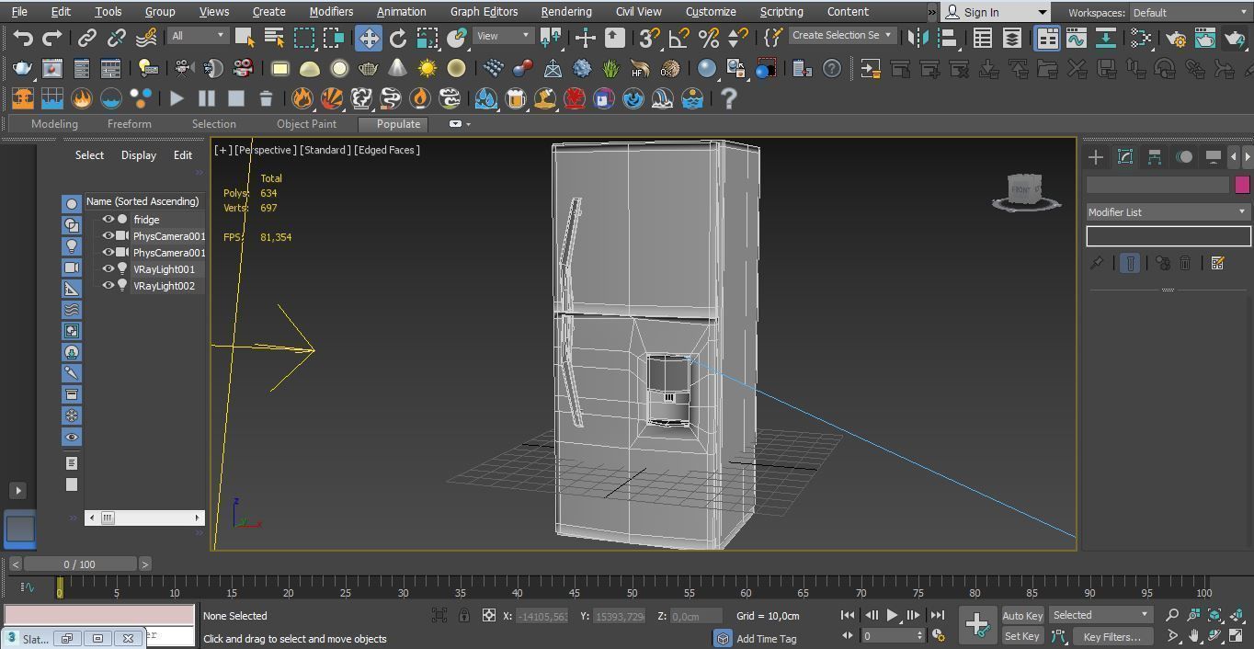Image resolution: width=1254 pixels, height=649 pixels.
Task: Go to the animation end frame
Action: tap(937, 615)
